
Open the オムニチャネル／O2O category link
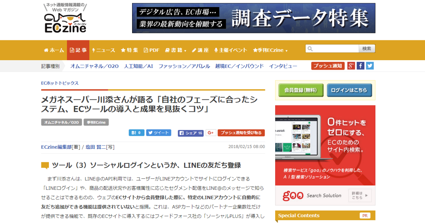point(95,66)
